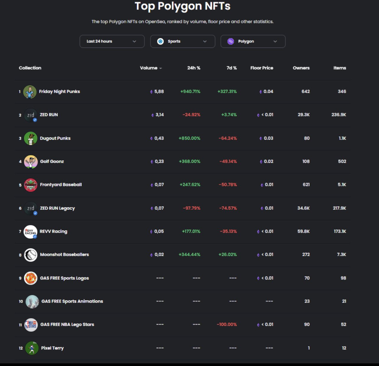Image resolution: width=379 pixels, height=366 pixels.
Task: Click the 0,43 volume value
Action: pyautogui.click(x=159, y=138)
